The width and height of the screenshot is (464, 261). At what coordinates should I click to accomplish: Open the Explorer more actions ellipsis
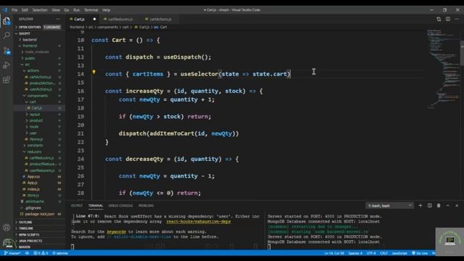click(58, 19)
